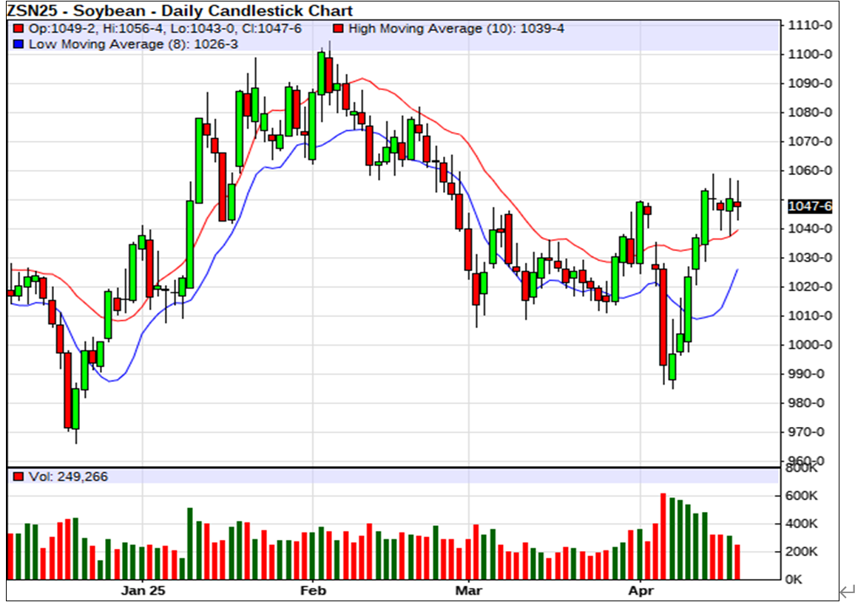Click the High Moving Average red legend marker

coord(337,29)
